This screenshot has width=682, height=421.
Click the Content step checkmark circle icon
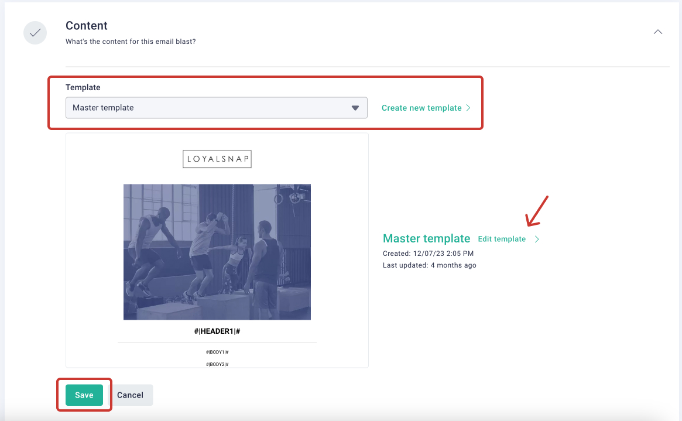(x=35, y=33)
